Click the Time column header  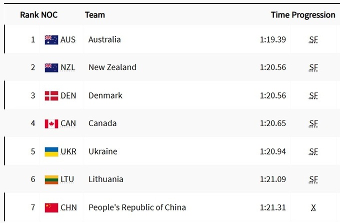click(x=280, y=15)
